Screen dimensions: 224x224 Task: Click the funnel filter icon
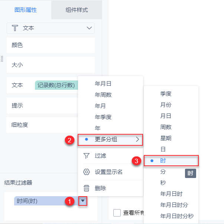pyautogui.click(x=87, y=156)
